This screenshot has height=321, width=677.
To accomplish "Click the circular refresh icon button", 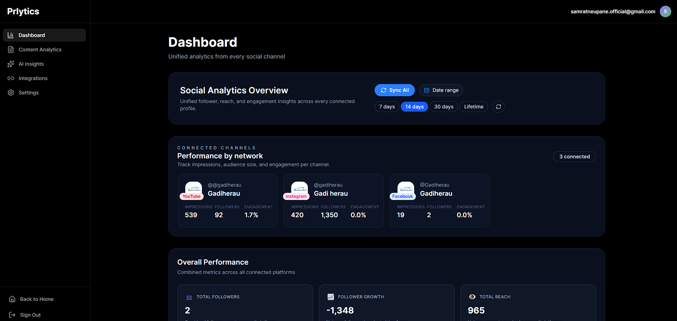I will tap(498, 107).
